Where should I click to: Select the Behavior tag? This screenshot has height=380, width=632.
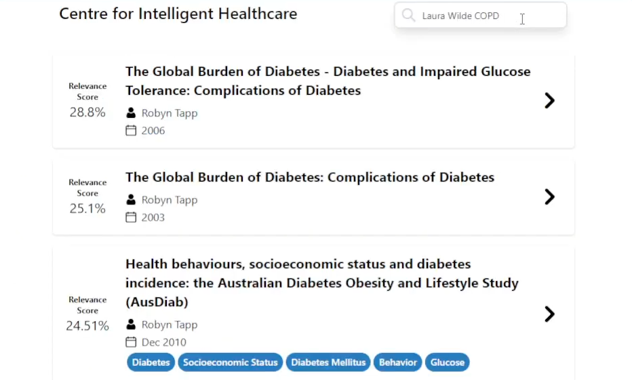(397, 362)
